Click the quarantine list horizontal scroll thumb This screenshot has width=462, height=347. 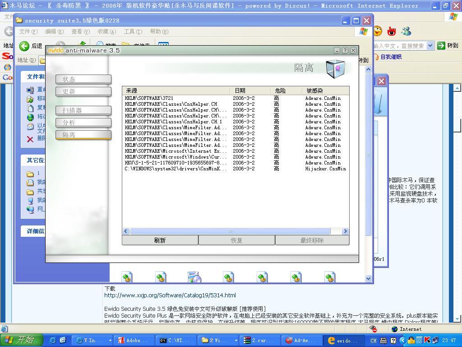pyautogui.click(x=230, y=231)
